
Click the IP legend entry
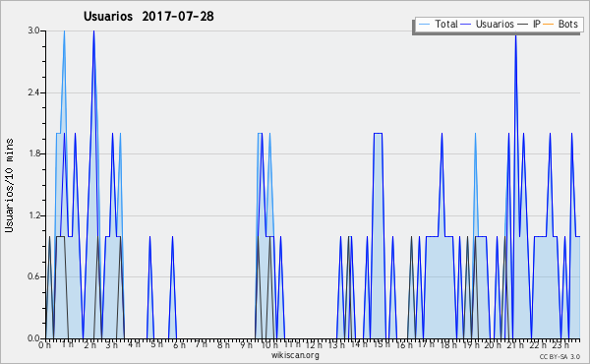tap(537, 24)
